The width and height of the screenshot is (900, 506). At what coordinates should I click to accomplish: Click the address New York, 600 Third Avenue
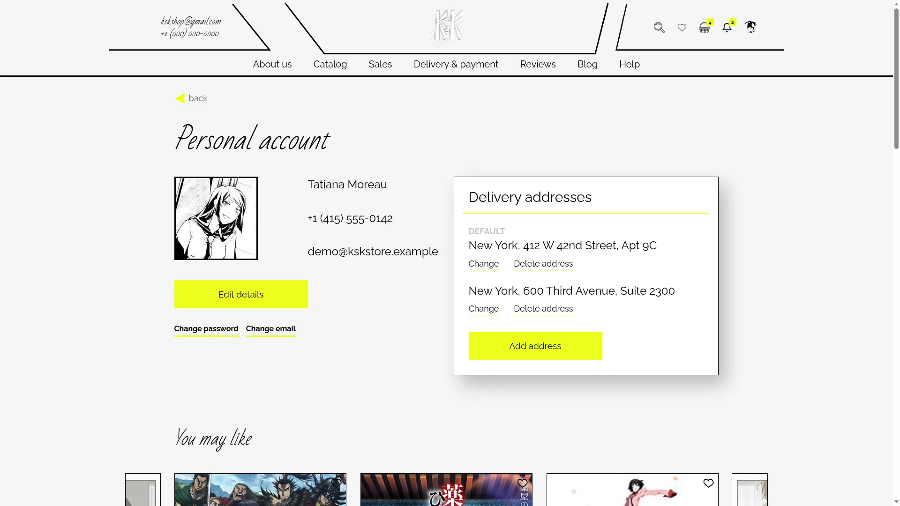coord(572,291)
